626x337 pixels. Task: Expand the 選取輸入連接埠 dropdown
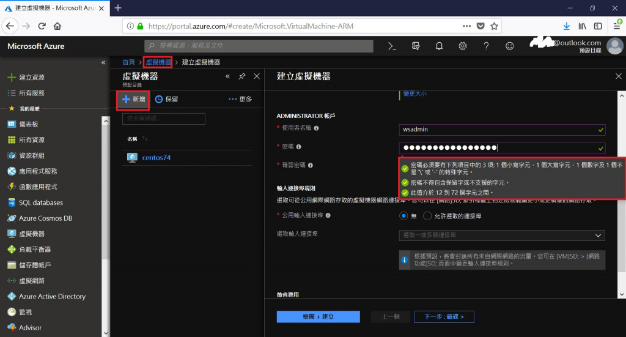pyautogui.click(x=502, y=235)
